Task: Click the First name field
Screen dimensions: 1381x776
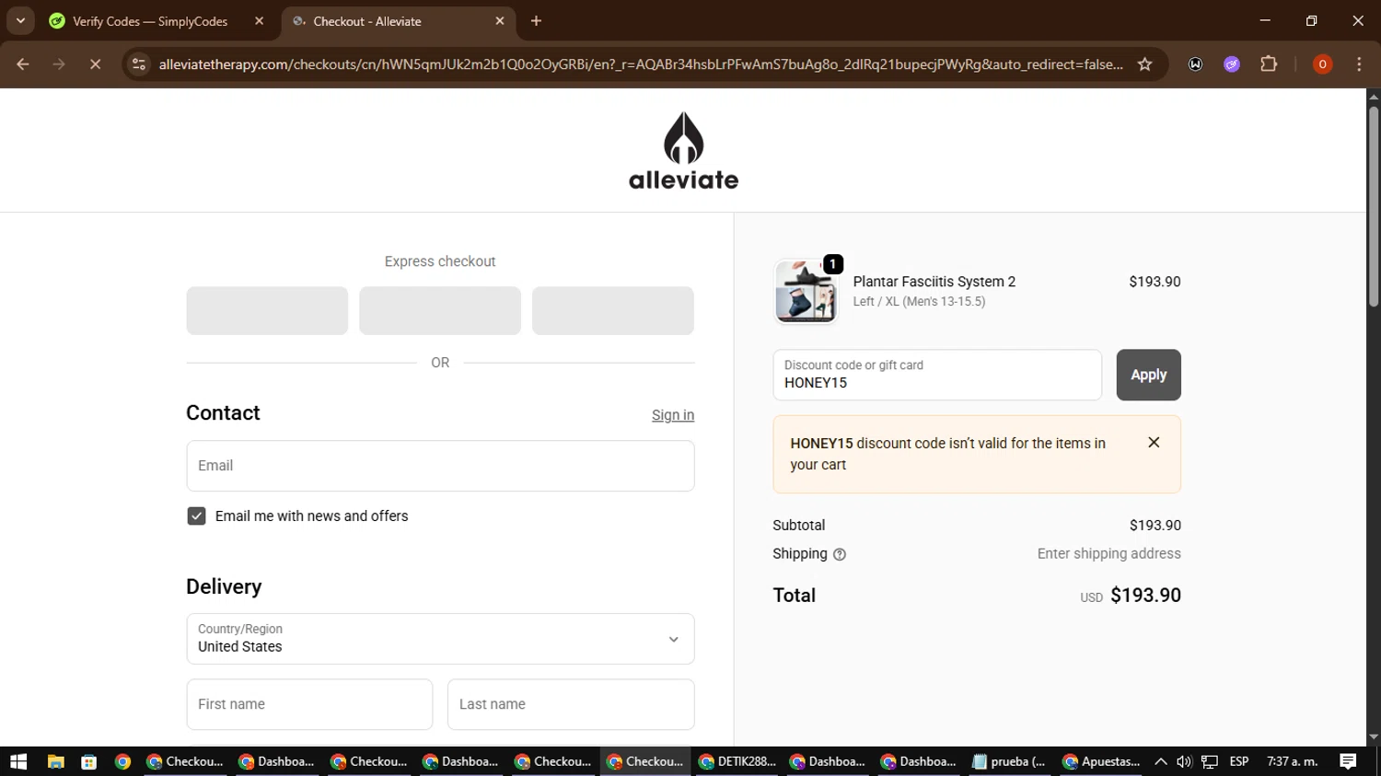Action: [x=309, y=704]
